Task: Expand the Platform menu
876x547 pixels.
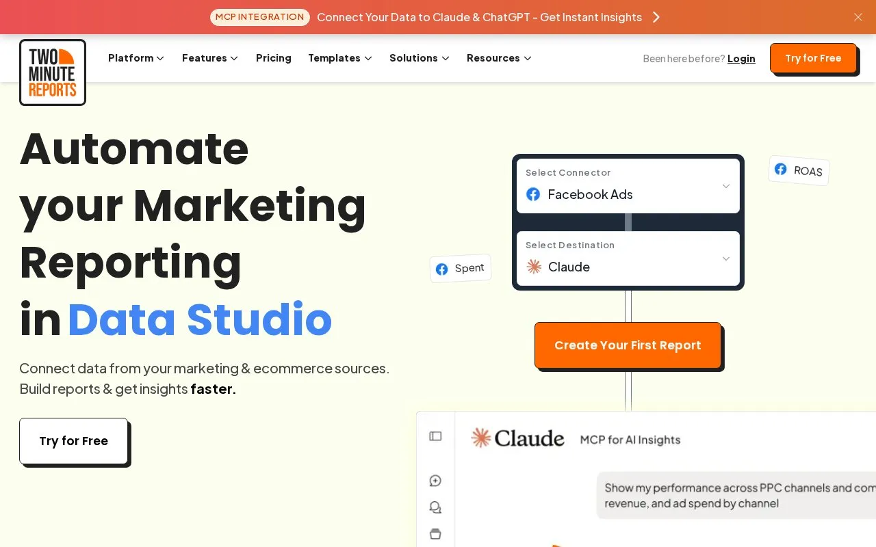Action: point(136,58)
